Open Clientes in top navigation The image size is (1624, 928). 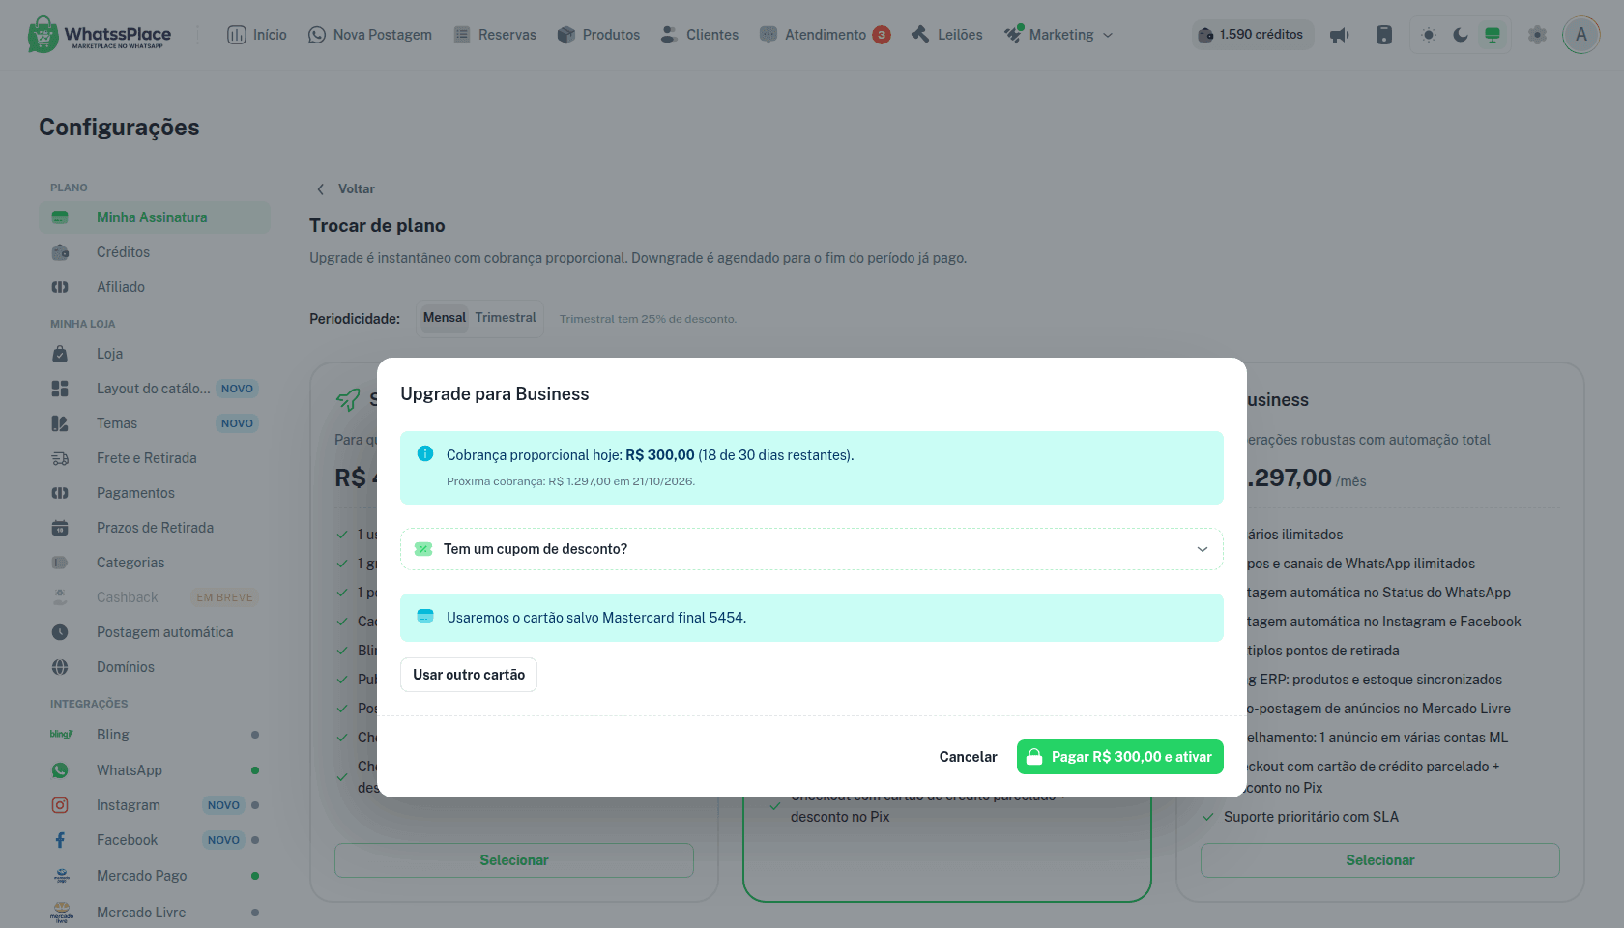pyautogui.click(x=700, y=35)
